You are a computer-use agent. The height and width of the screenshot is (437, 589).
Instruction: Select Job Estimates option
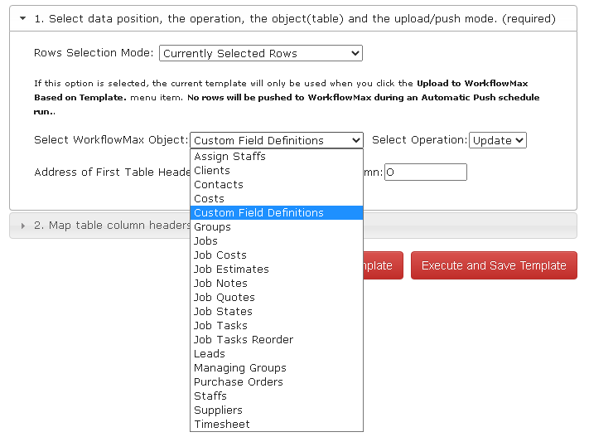tap(277, 269)
